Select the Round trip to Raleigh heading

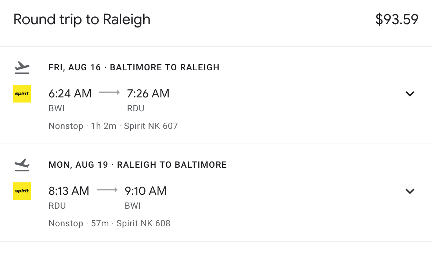82,19
